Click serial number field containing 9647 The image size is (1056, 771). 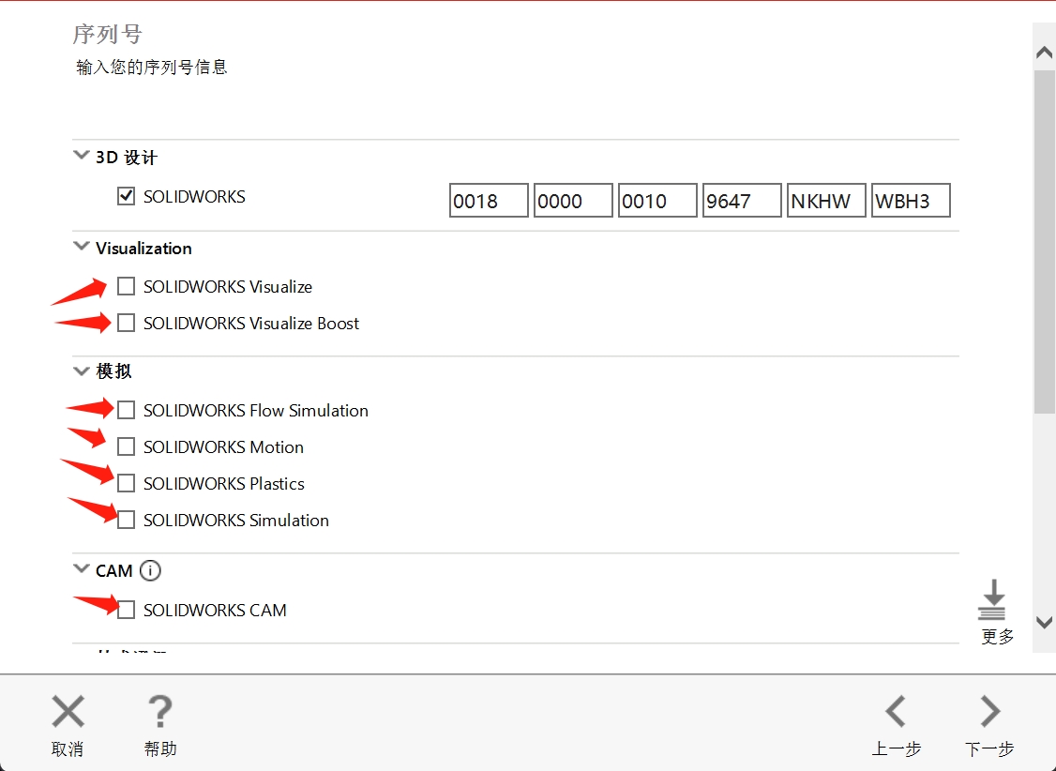click(x=742, y=201)
